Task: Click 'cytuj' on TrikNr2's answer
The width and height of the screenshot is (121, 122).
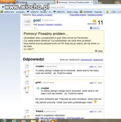Action: point(91,111)
